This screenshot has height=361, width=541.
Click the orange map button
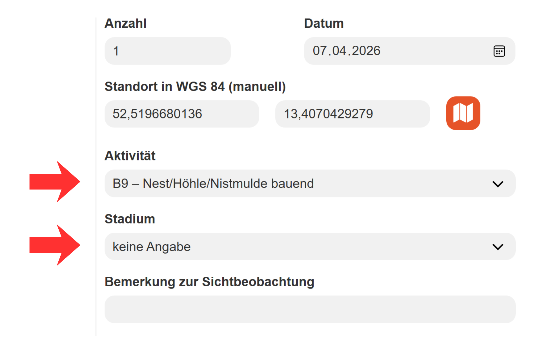pyautogui.click(x=463, y=113)
